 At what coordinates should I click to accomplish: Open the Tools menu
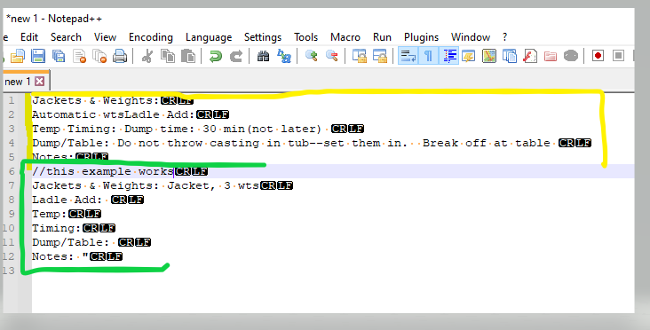[306, 37]
